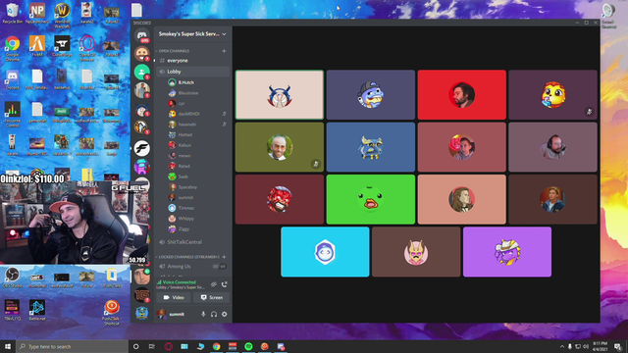Image resolution: width=628 pixels, height=353 pixels.
Task: Deafen audio with the headphones icon
Action: pyautogui.click(x=214, y=315)
